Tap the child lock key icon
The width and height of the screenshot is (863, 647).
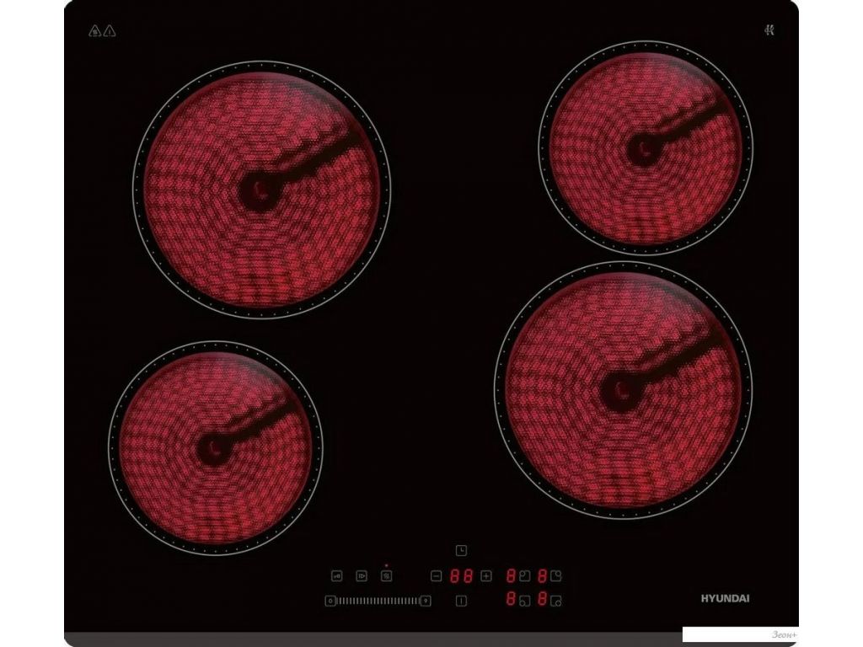337,576
